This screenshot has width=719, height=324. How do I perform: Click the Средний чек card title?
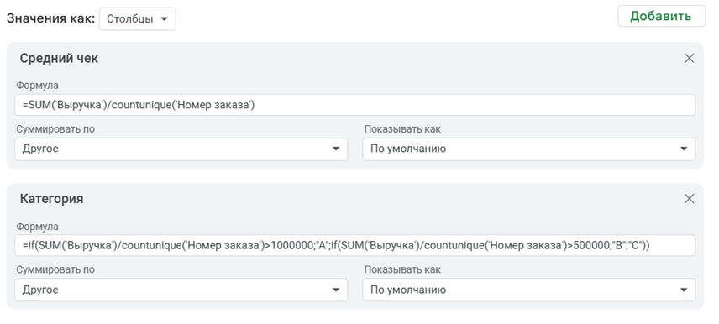coord(59,58)
